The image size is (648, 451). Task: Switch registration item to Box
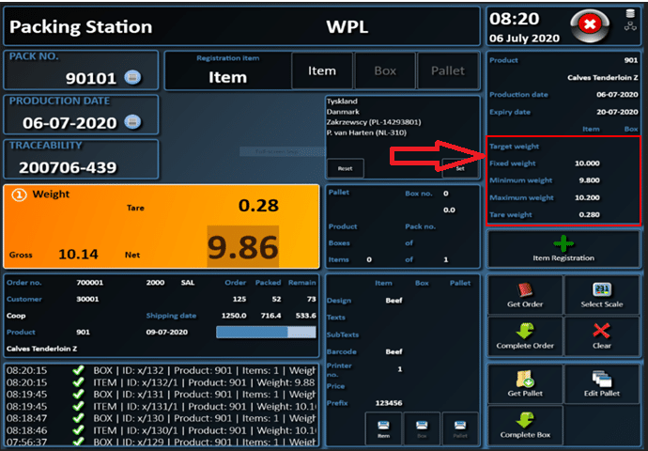click(x=385, y=70)
